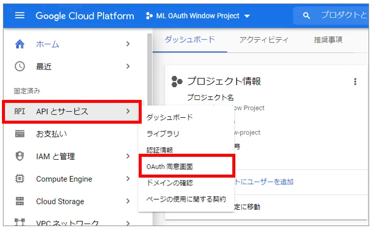
Task: Click the Compute Engine chip icon
Action: tap(19, 179)
